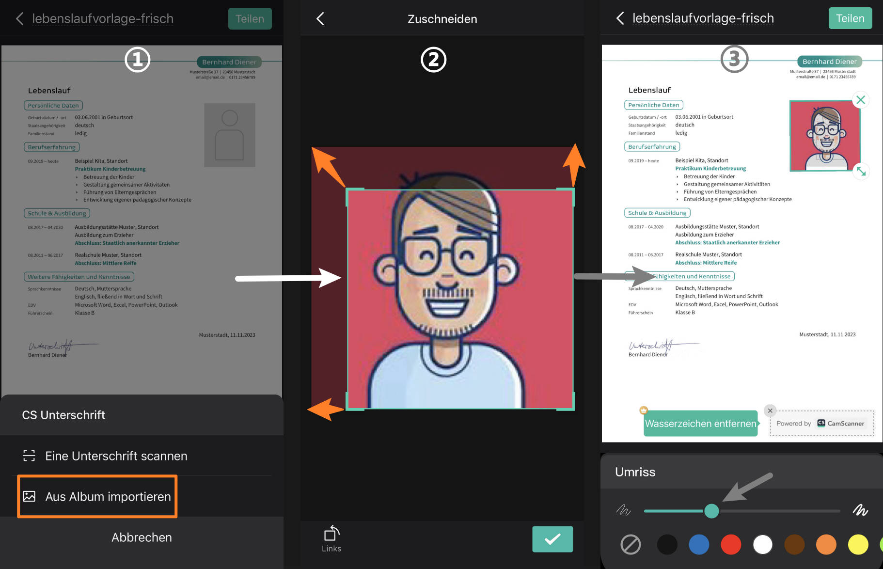Confirm crop with the green checkmark

tap(552, 539)
